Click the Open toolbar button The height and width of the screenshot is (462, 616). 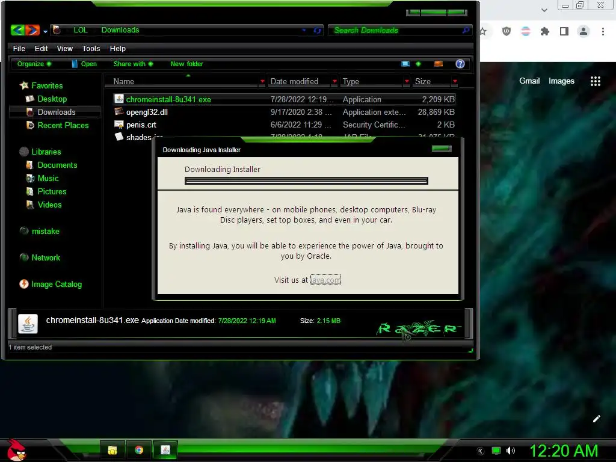tap(84, 64)
